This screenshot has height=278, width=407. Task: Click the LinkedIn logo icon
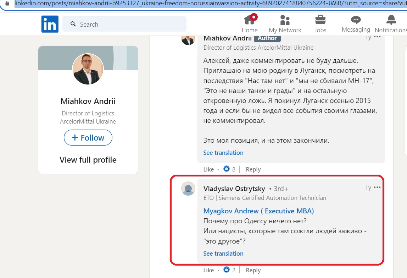tap(50, 24)
